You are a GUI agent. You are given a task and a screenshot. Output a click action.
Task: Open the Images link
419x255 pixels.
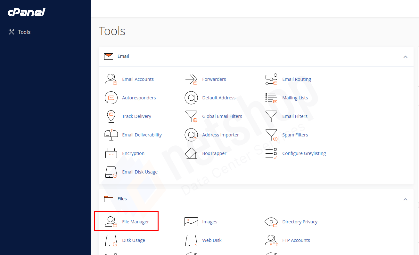click(210, 222)
